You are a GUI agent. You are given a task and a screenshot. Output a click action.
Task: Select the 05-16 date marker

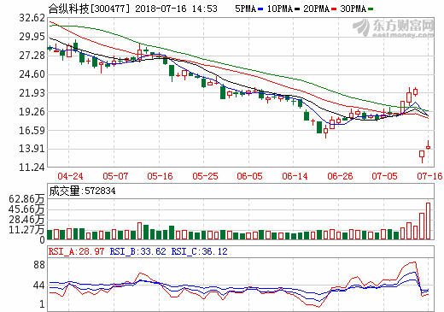point(160,176)
